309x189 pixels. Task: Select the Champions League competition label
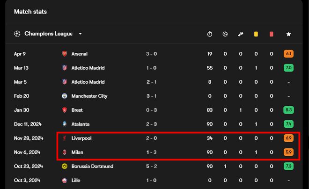coord(48,34)
